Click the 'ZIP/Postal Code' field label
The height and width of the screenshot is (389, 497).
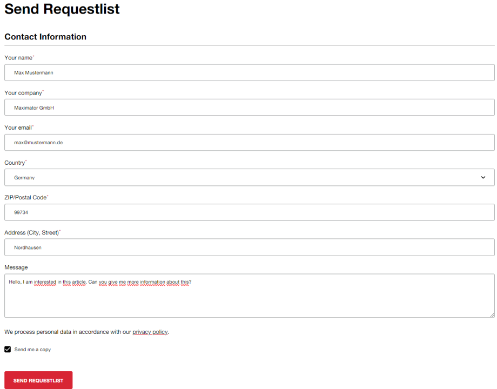[x=25, y=198]
